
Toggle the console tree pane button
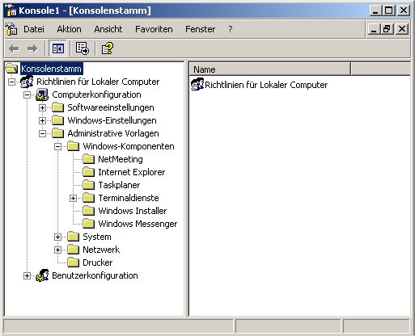[x=57, y=48]
